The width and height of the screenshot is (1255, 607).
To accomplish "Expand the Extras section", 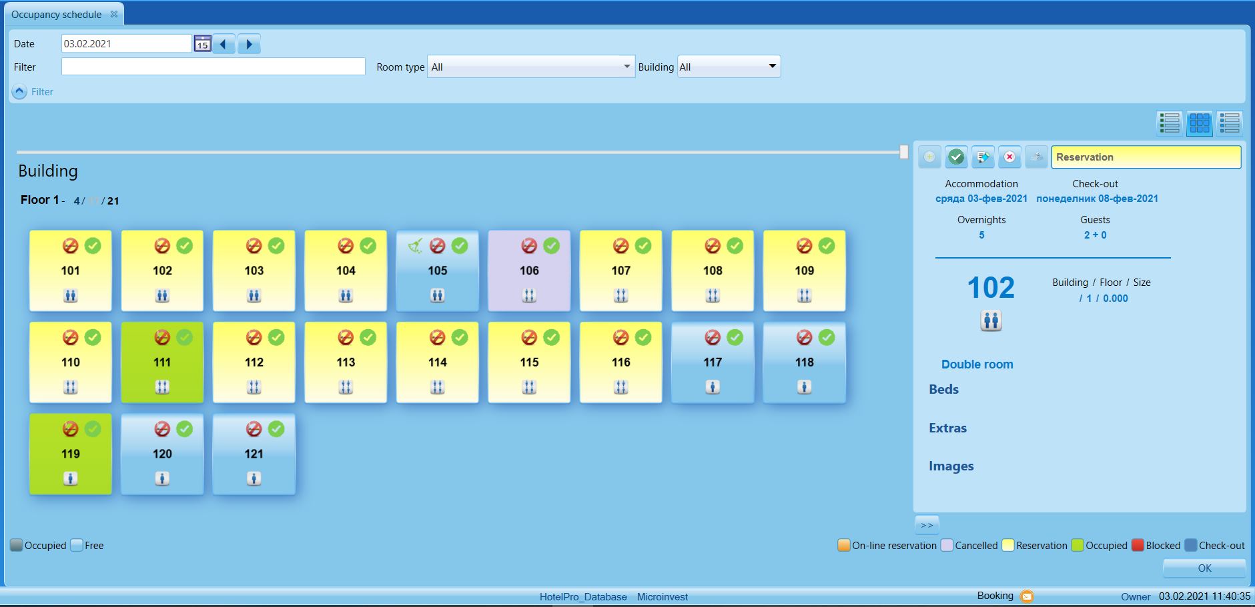I will coord(947,428).
